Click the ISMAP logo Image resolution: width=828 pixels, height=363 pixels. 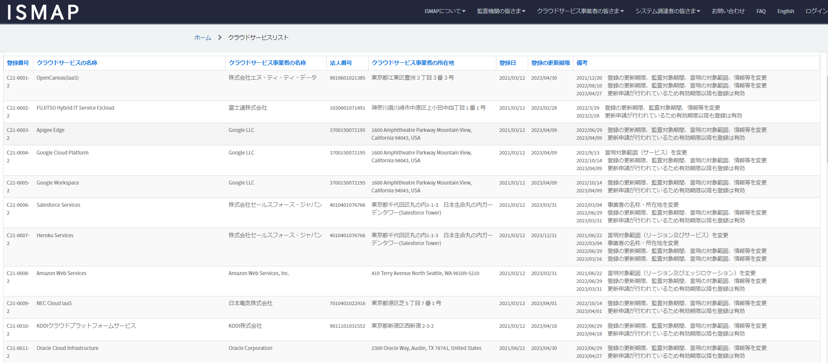point(43,12)
